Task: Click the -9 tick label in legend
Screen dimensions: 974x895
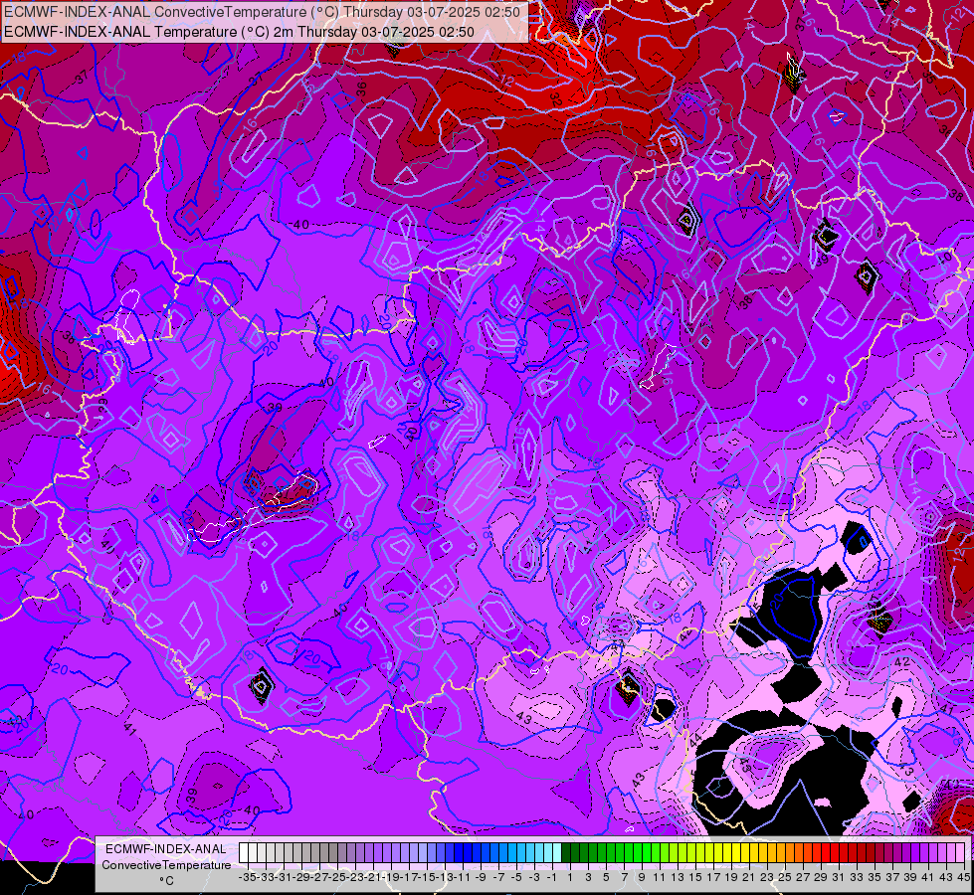Action: point(481,878)
